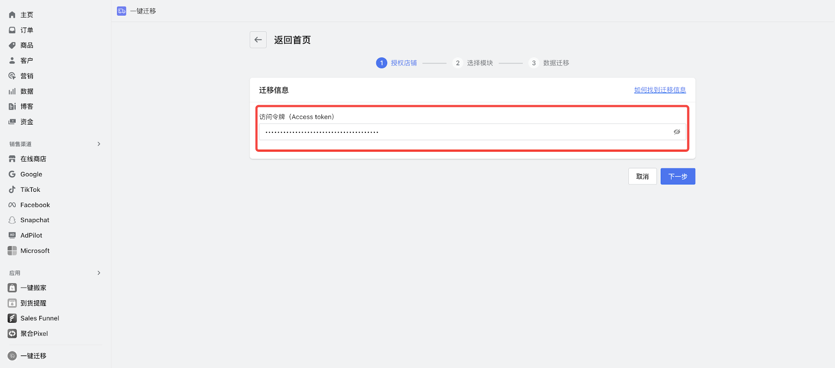Image resolution: width=835 pixels, height=368 pixels.
Task: Open 如何找到迁移信息 help link
Action: 660,90
